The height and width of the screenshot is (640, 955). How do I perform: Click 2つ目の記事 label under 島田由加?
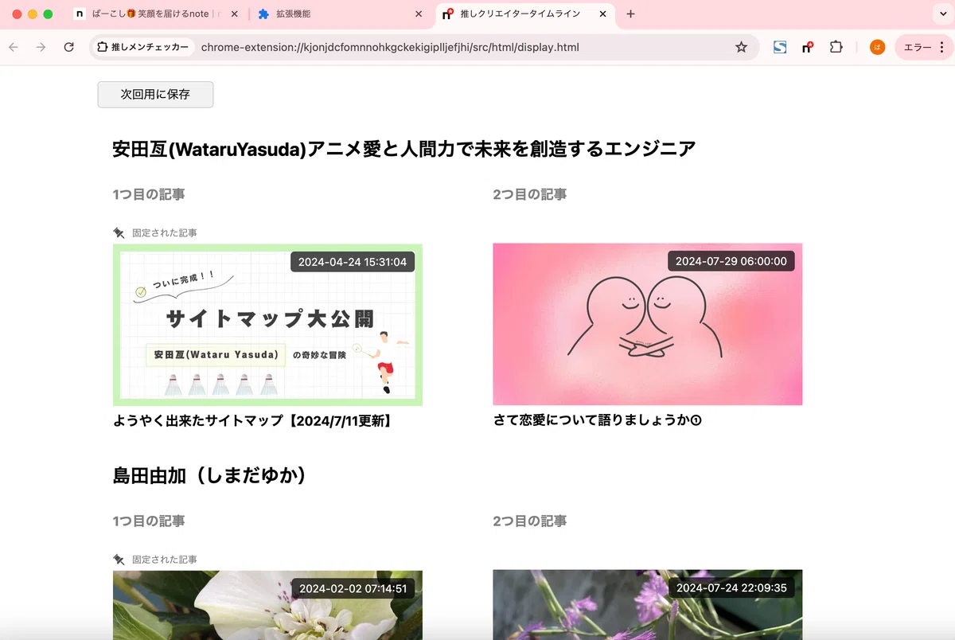coord(530,521)
